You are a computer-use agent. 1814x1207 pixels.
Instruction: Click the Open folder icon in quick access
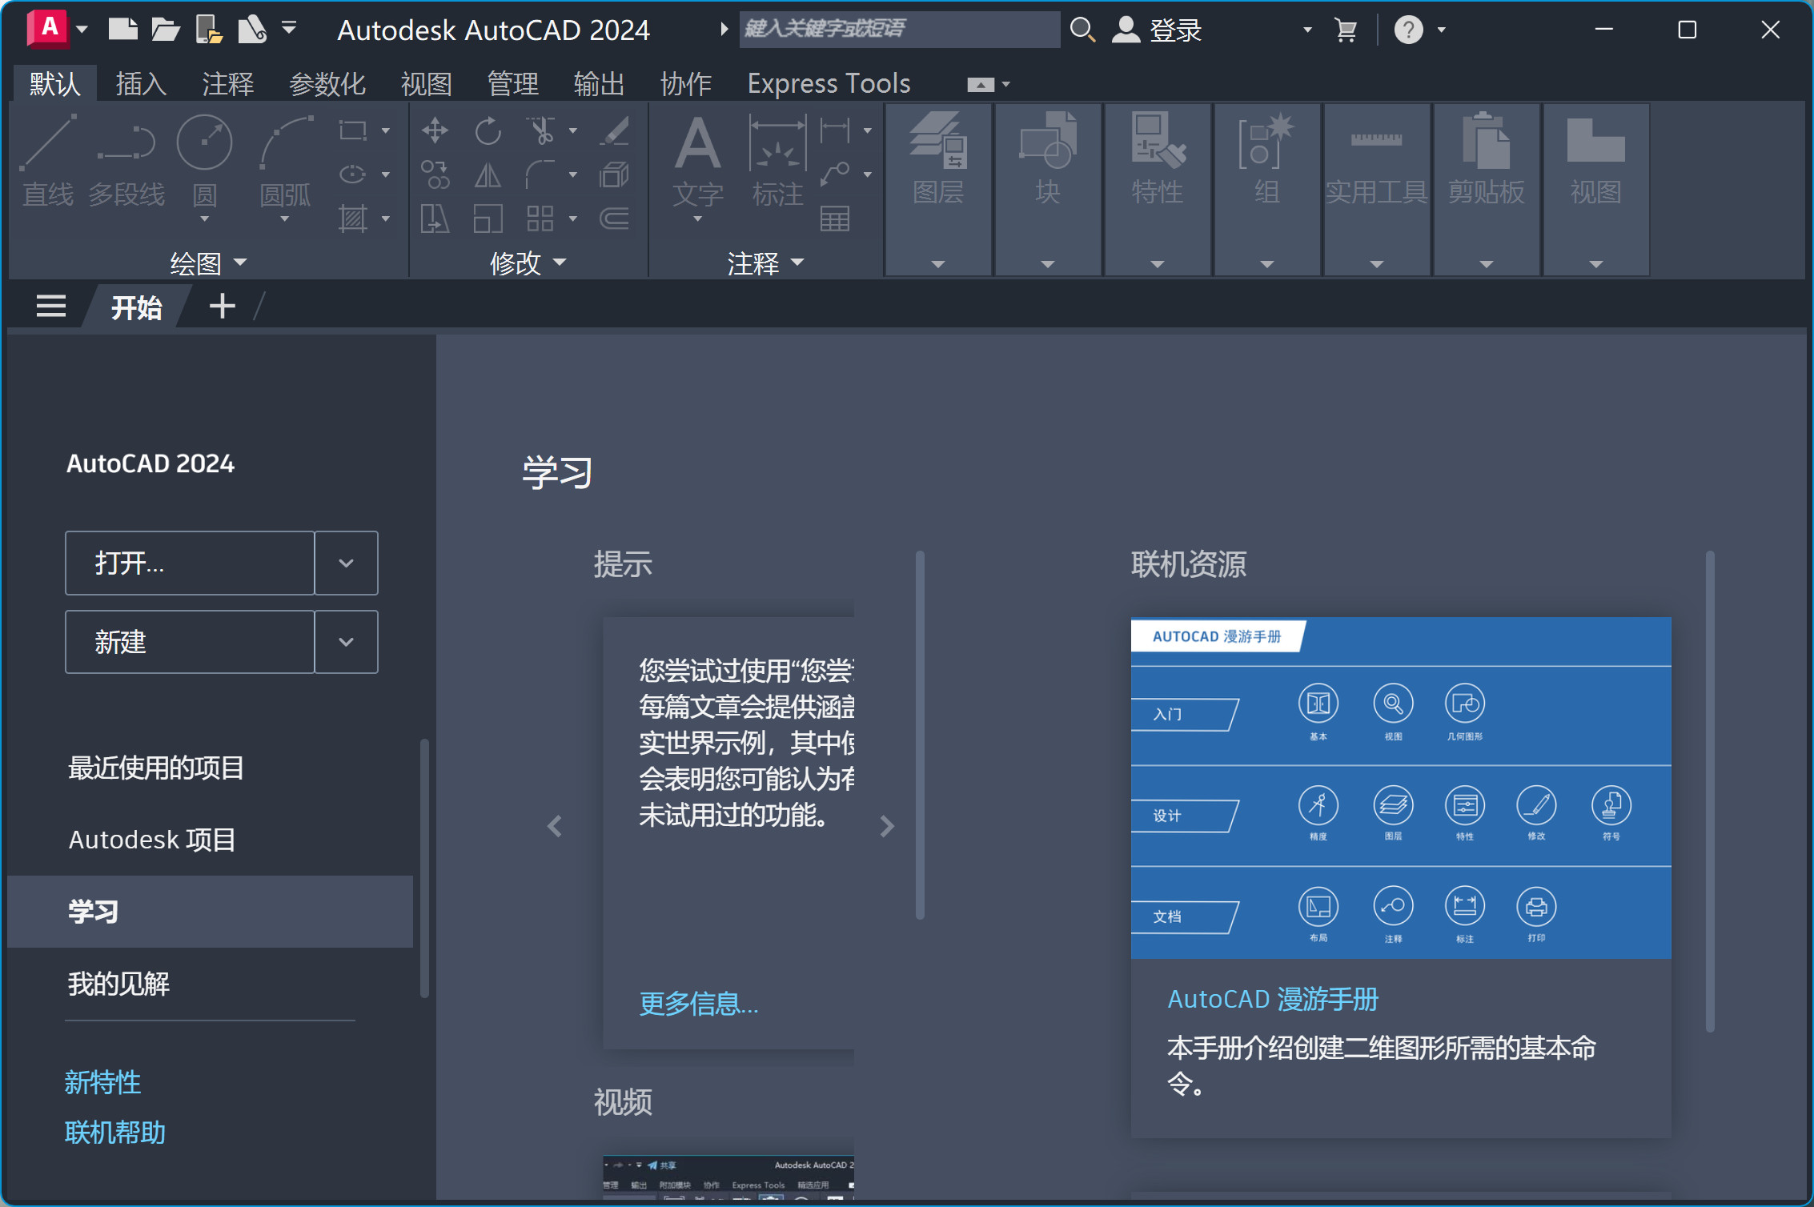(165, 30)
